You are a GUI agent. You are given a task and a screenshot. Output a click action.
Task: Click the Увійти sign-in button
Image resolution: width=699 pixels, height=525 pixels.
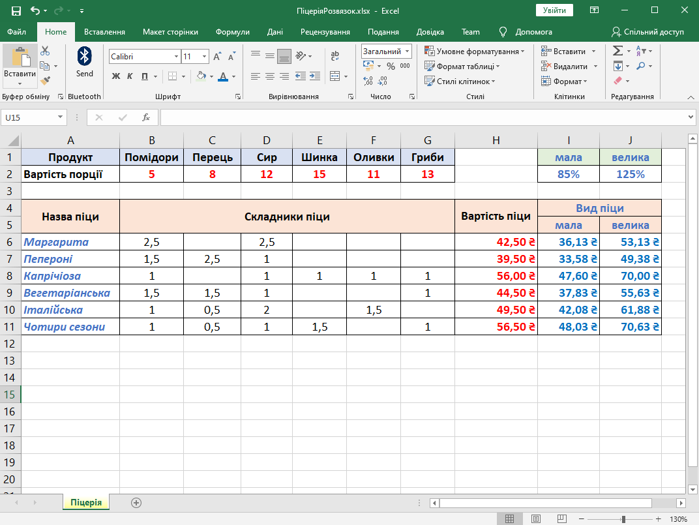coord(554,10)
